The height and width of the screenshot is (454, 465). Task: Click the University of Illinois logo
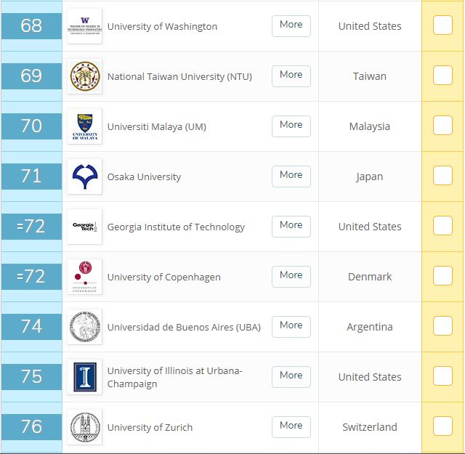click(x=84, y=377)
